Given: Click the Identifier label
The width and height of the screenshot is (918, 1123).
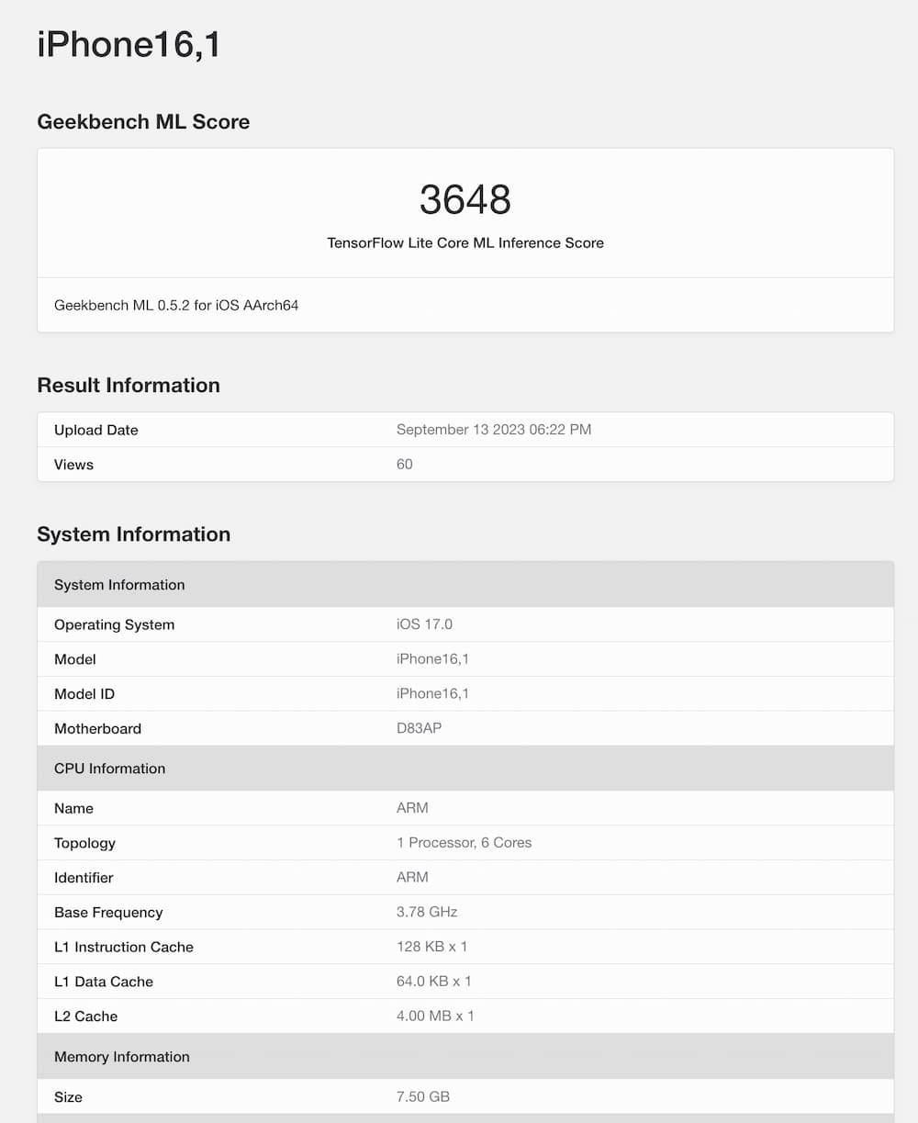Looking at the screenshot, I should (x=84, y=878).
